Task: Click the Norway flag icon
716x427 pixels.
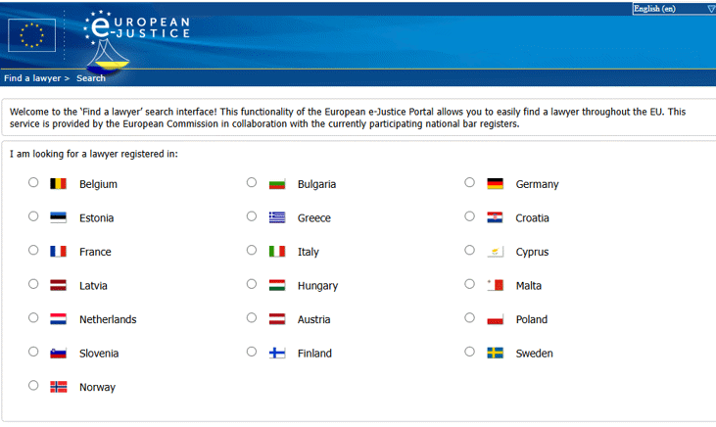Action: [58, 387]
